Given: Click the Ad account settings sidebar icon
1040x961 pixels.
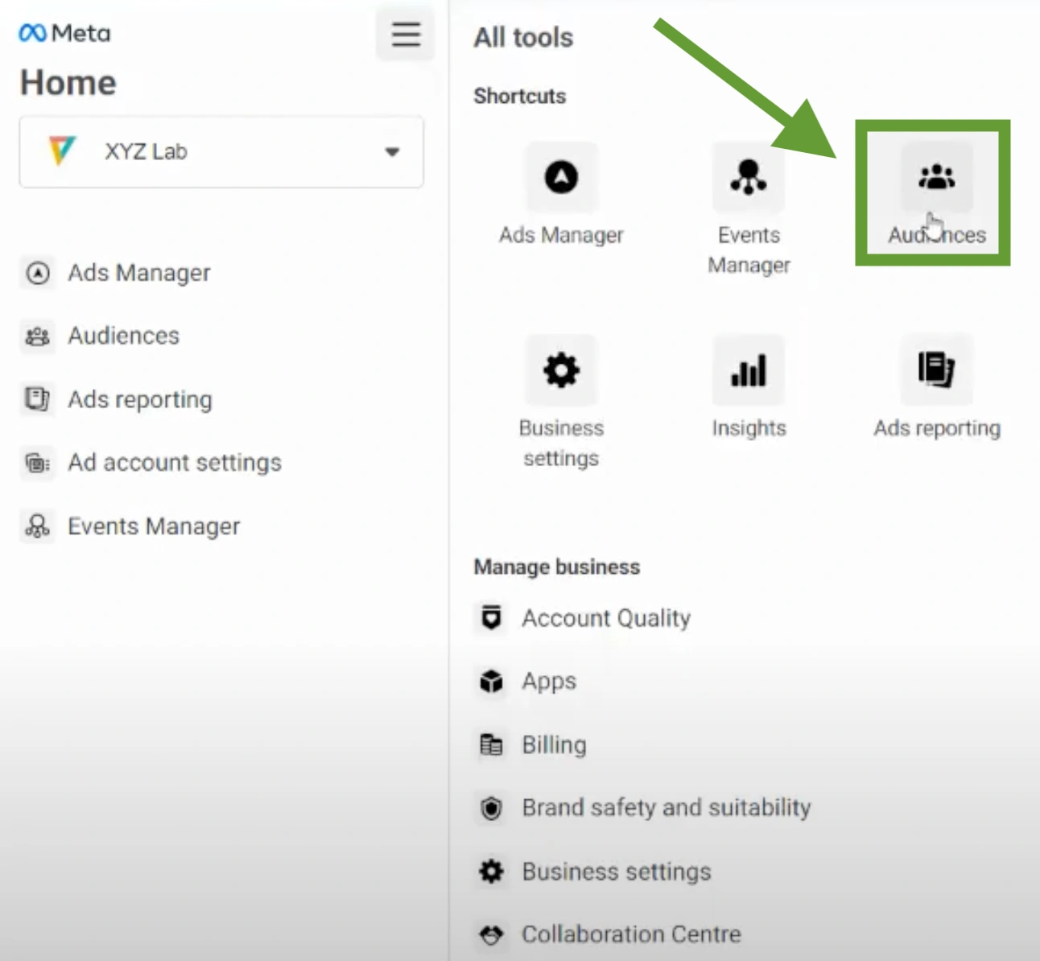Looking at the screenshot, I should click(x=38, y=462).
